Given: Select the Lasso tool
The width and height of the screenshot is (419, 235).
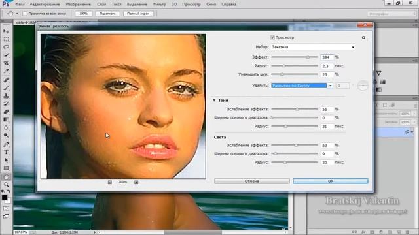Looking at the screenshot, I should click(6, 47).
